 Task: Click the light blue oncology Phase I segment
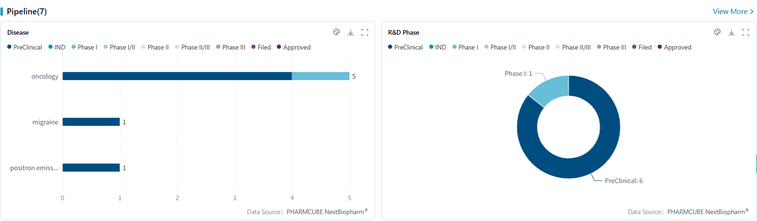click(x=321, y=76)
